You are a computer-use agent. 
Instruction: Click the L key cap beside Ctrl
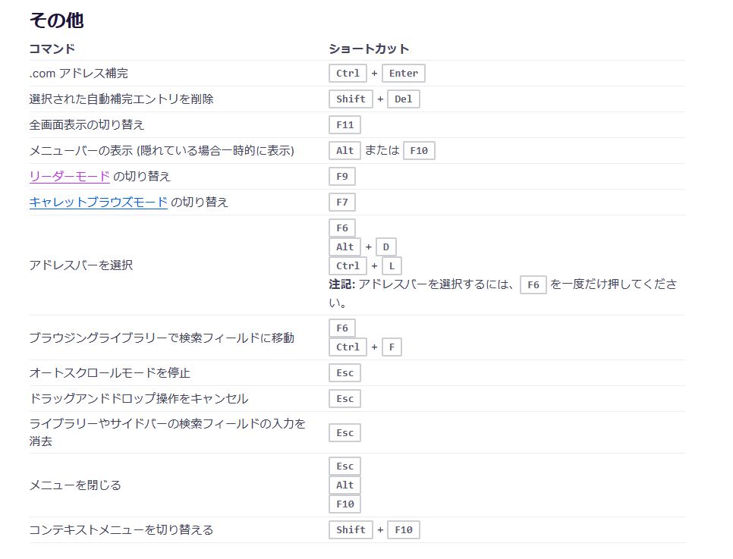(x=392, y=266)
